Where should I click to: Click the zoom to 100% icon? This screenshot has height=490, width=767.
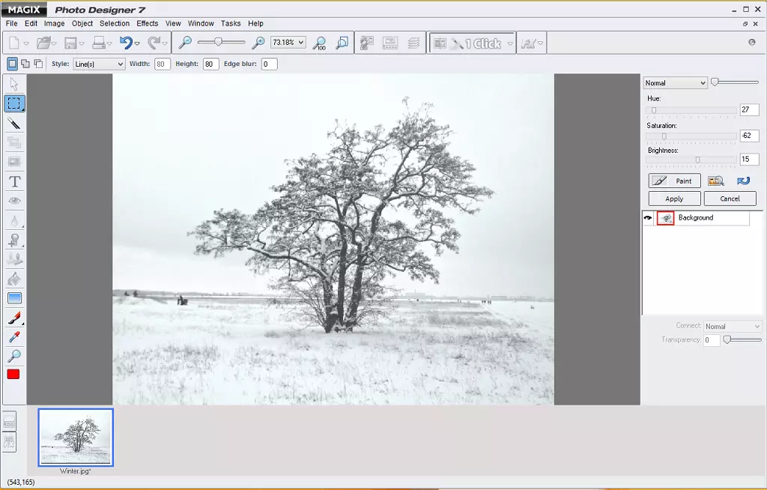tap(319, 43)
